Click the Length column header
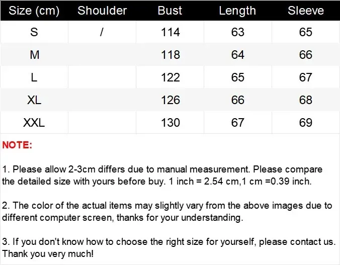The height and width of the screenshot is (265, 340). pyautogui.click(x=237, y=11)
